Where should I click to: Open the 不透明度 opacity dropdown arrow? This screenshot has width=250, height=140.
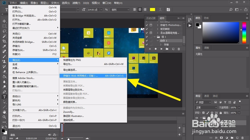(239, 107)
